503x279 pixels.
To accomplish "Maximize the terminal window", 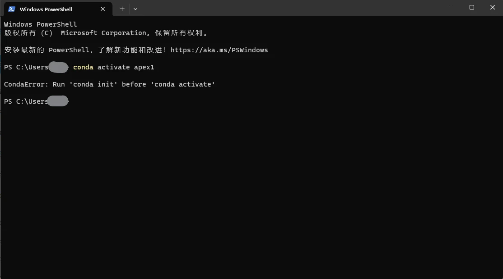I will click(471, 7).
